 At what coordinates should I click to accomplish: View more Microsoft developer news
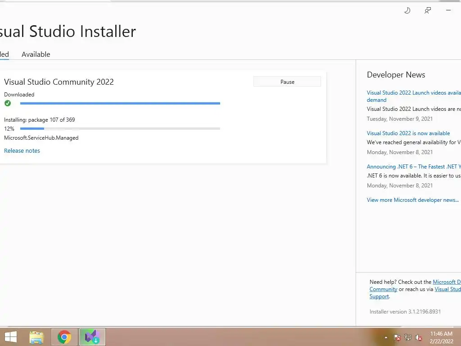pyautogui.click(x=413, y=200)
